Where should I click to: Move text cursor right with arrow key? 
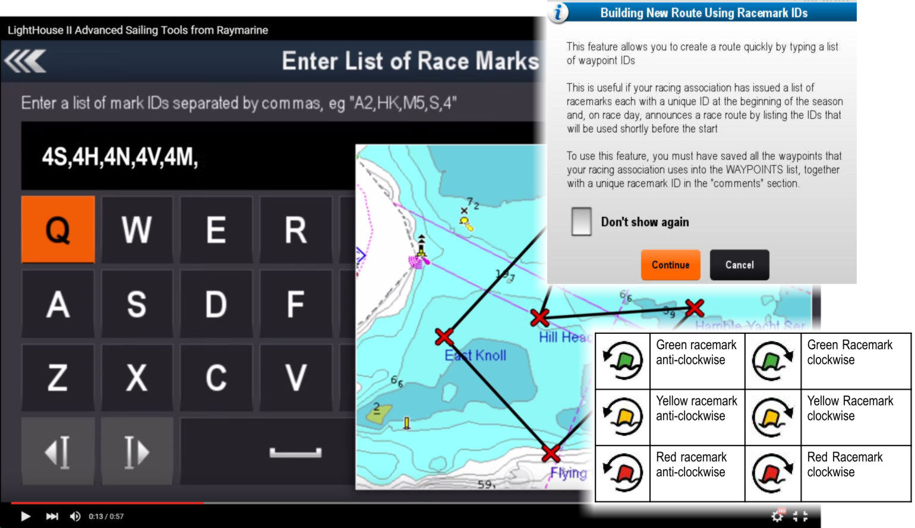(x=137, y=451)
